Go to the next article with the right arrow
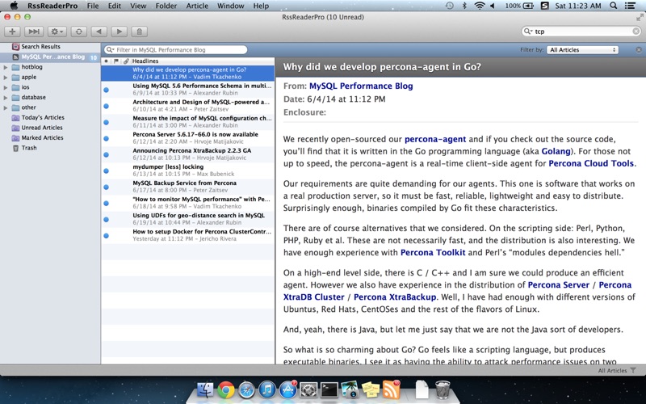The image size is (646, 404). (x=119, y=32)
